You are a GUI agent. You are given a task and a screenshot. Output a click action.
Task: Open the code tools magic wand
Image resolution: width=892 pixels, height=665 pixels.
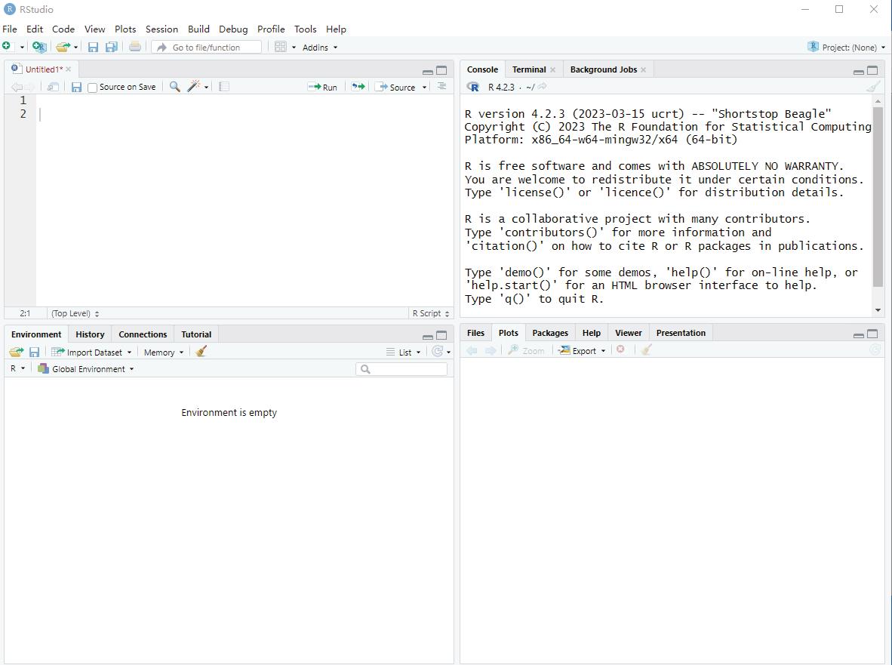coord(195,87)
